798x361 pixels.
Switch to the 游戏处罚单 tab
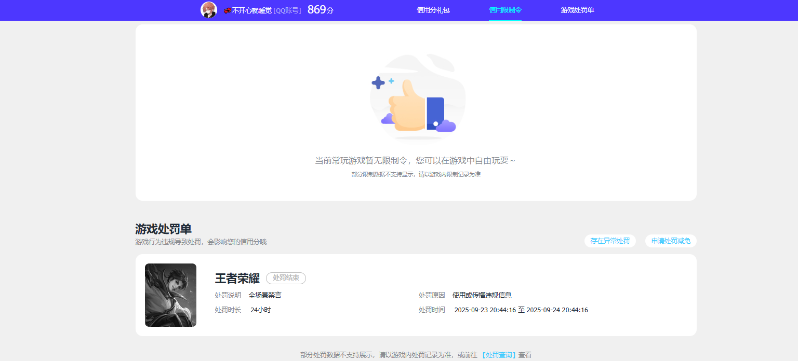[x=577, y=10]
